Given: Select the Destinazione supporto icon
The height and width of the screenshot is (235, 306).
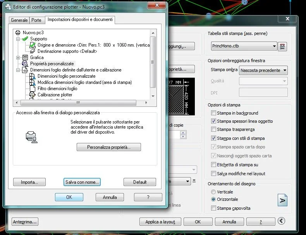Looking at the screenshot, I should point(33,51).
